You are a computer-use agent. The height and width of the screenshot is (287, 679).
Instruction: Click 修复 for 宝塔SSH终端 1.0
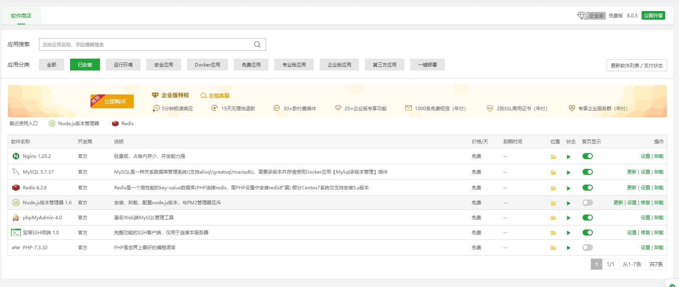646,233
